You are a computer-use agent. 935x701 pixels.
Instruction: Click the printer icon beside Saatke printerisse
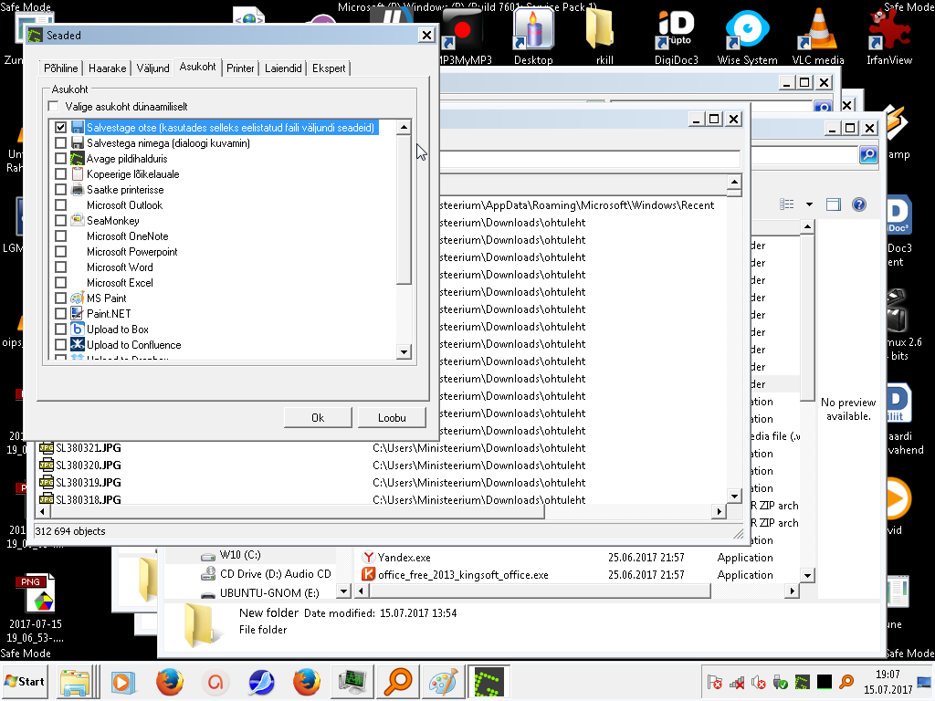78,190
